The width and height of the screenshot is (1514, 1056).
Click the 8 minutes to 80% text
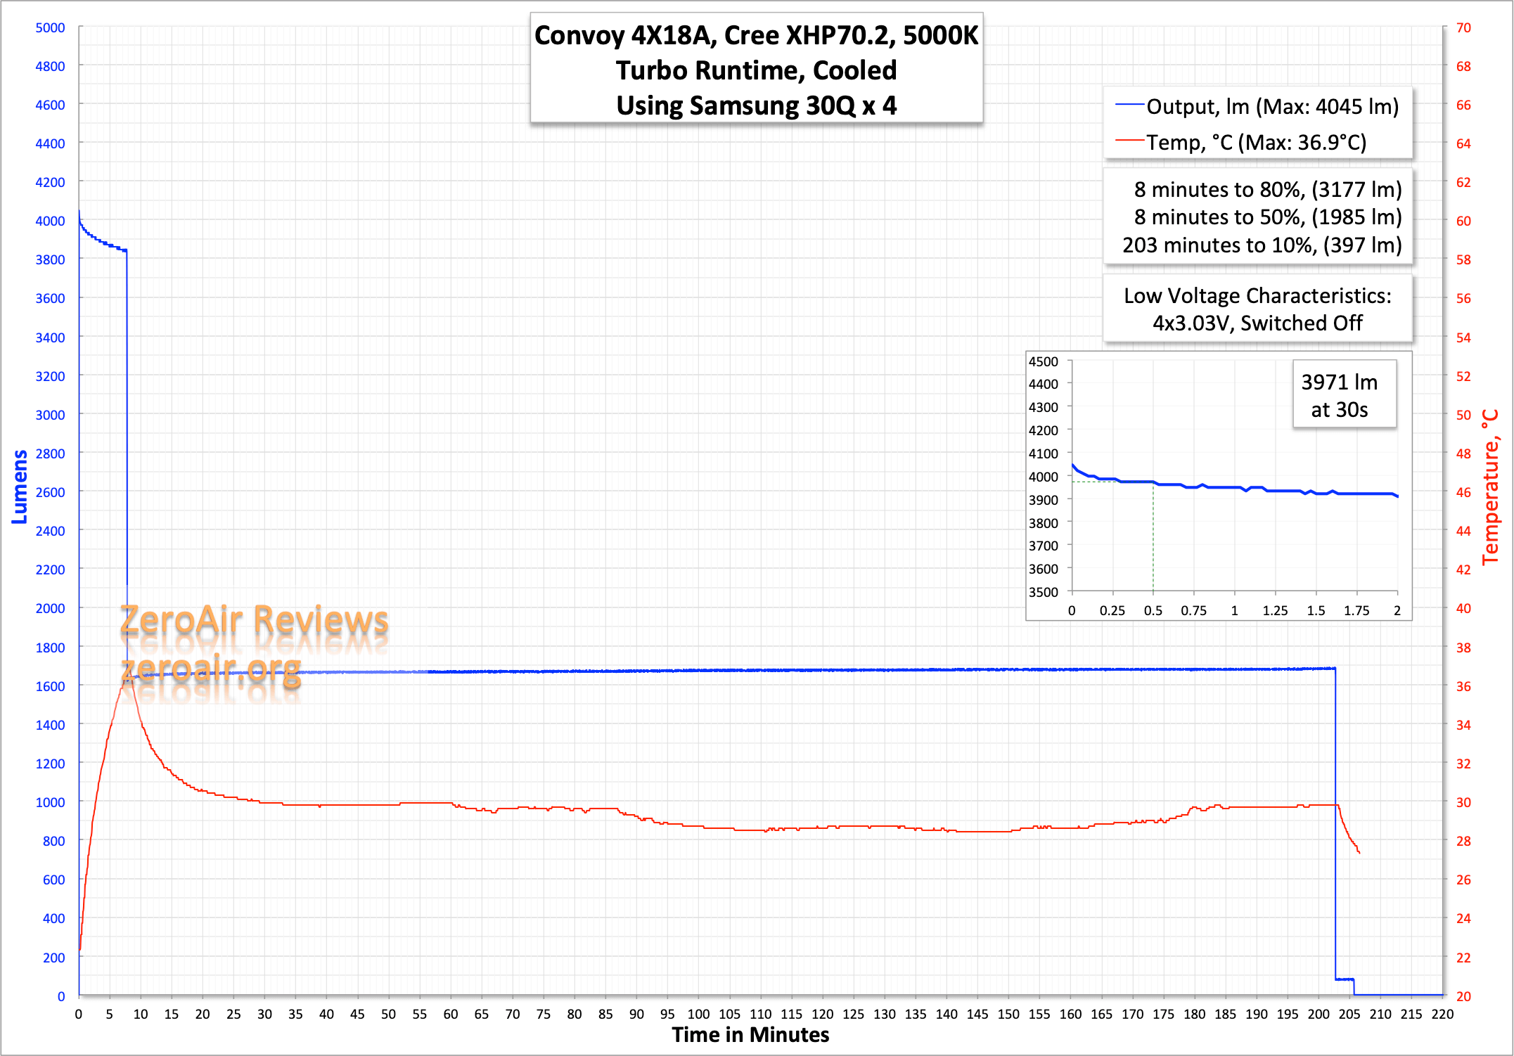tap(1267, 189)
